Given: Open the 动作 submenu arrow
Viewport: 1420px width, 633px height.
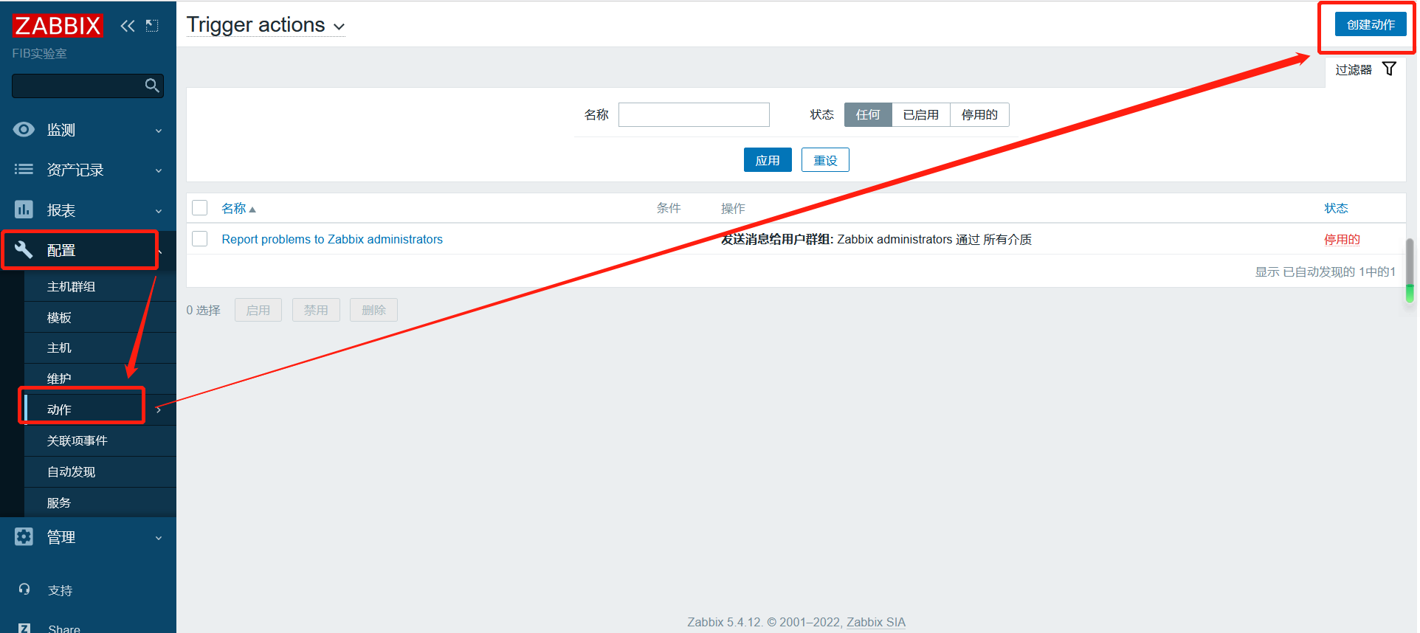Looking at the screenshot, I should 159,409.
